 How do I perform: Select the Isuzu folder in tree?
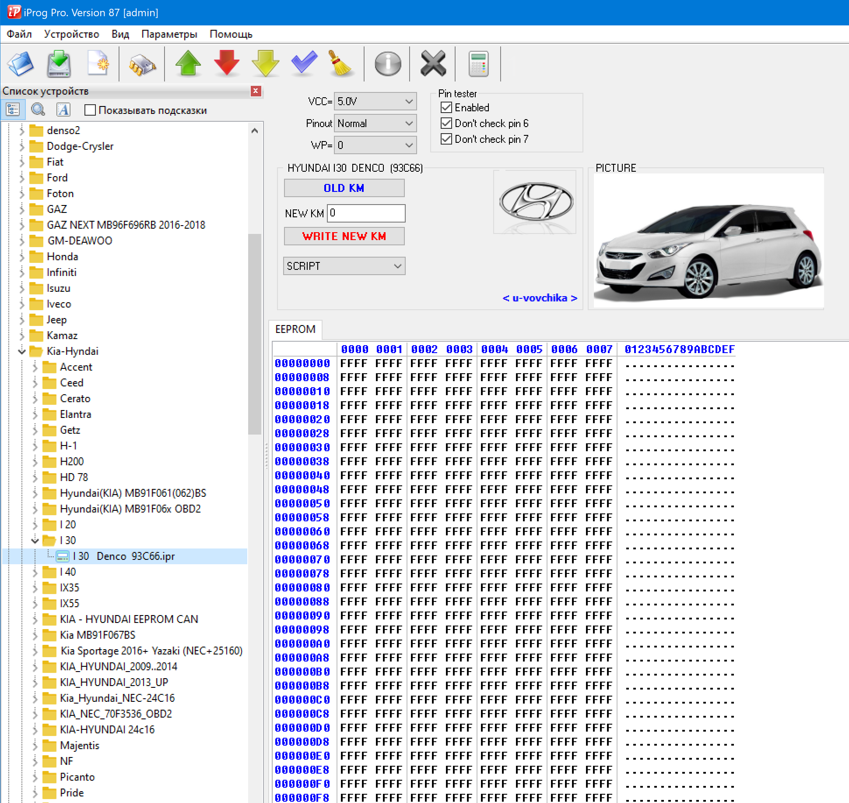pos(58,288)
